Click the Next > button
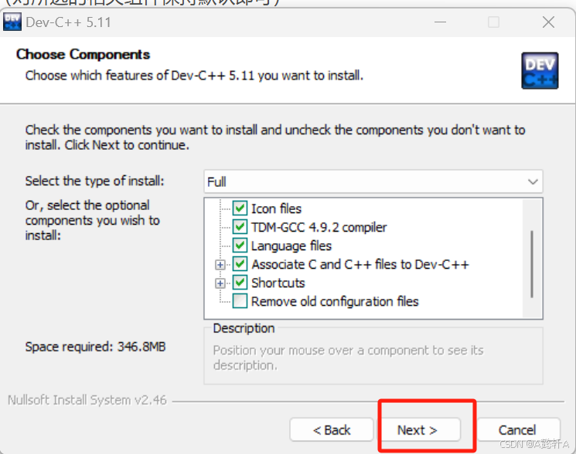576x454 pixels. pyautogui.click(x=420, y=430)
